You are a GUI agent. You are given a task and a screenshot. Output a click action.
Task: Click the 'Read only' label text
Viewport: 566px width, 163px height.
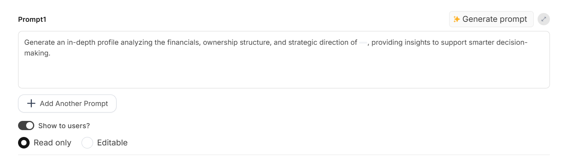52,143
